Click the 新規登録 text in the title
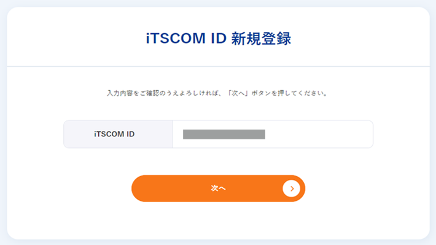Image resolution: width=436 pixels, height=245 pixels. (262, 38)
